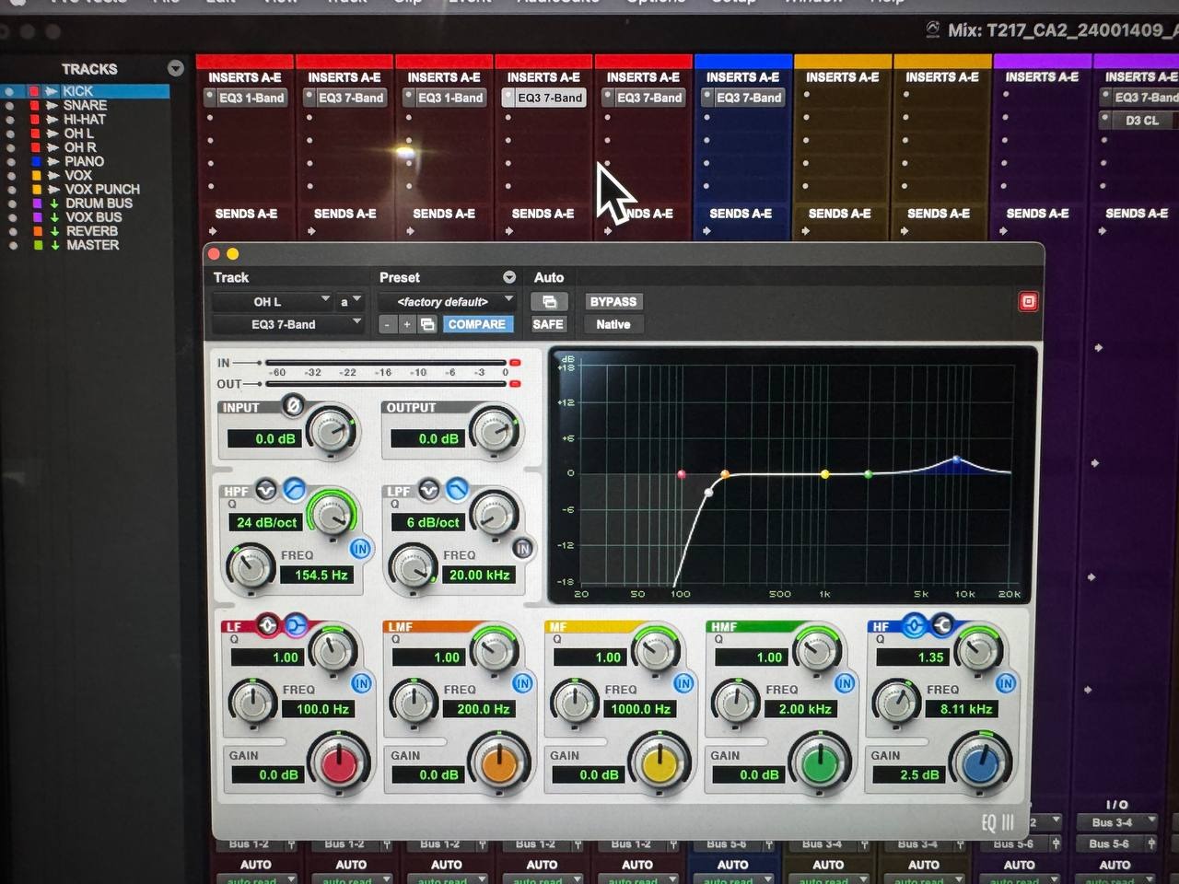Select the LPF low-pass curve icon

457,490
